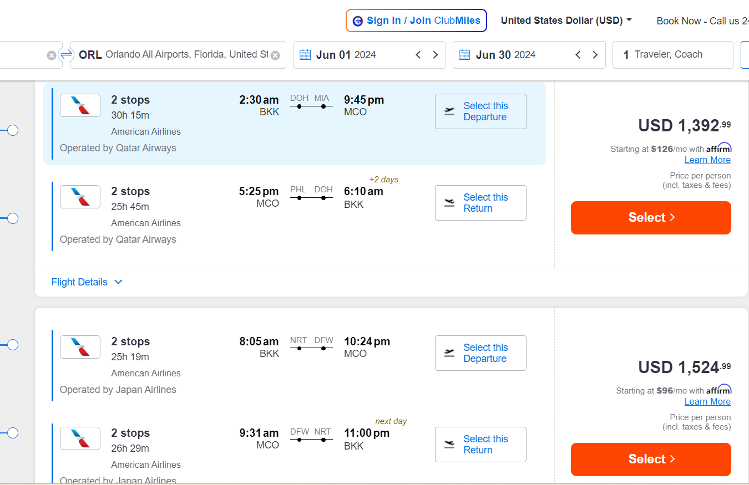Screen dimensions: 749x485
Task: Expand Flight Details for the first itinerary
Action: pos(87,282)
